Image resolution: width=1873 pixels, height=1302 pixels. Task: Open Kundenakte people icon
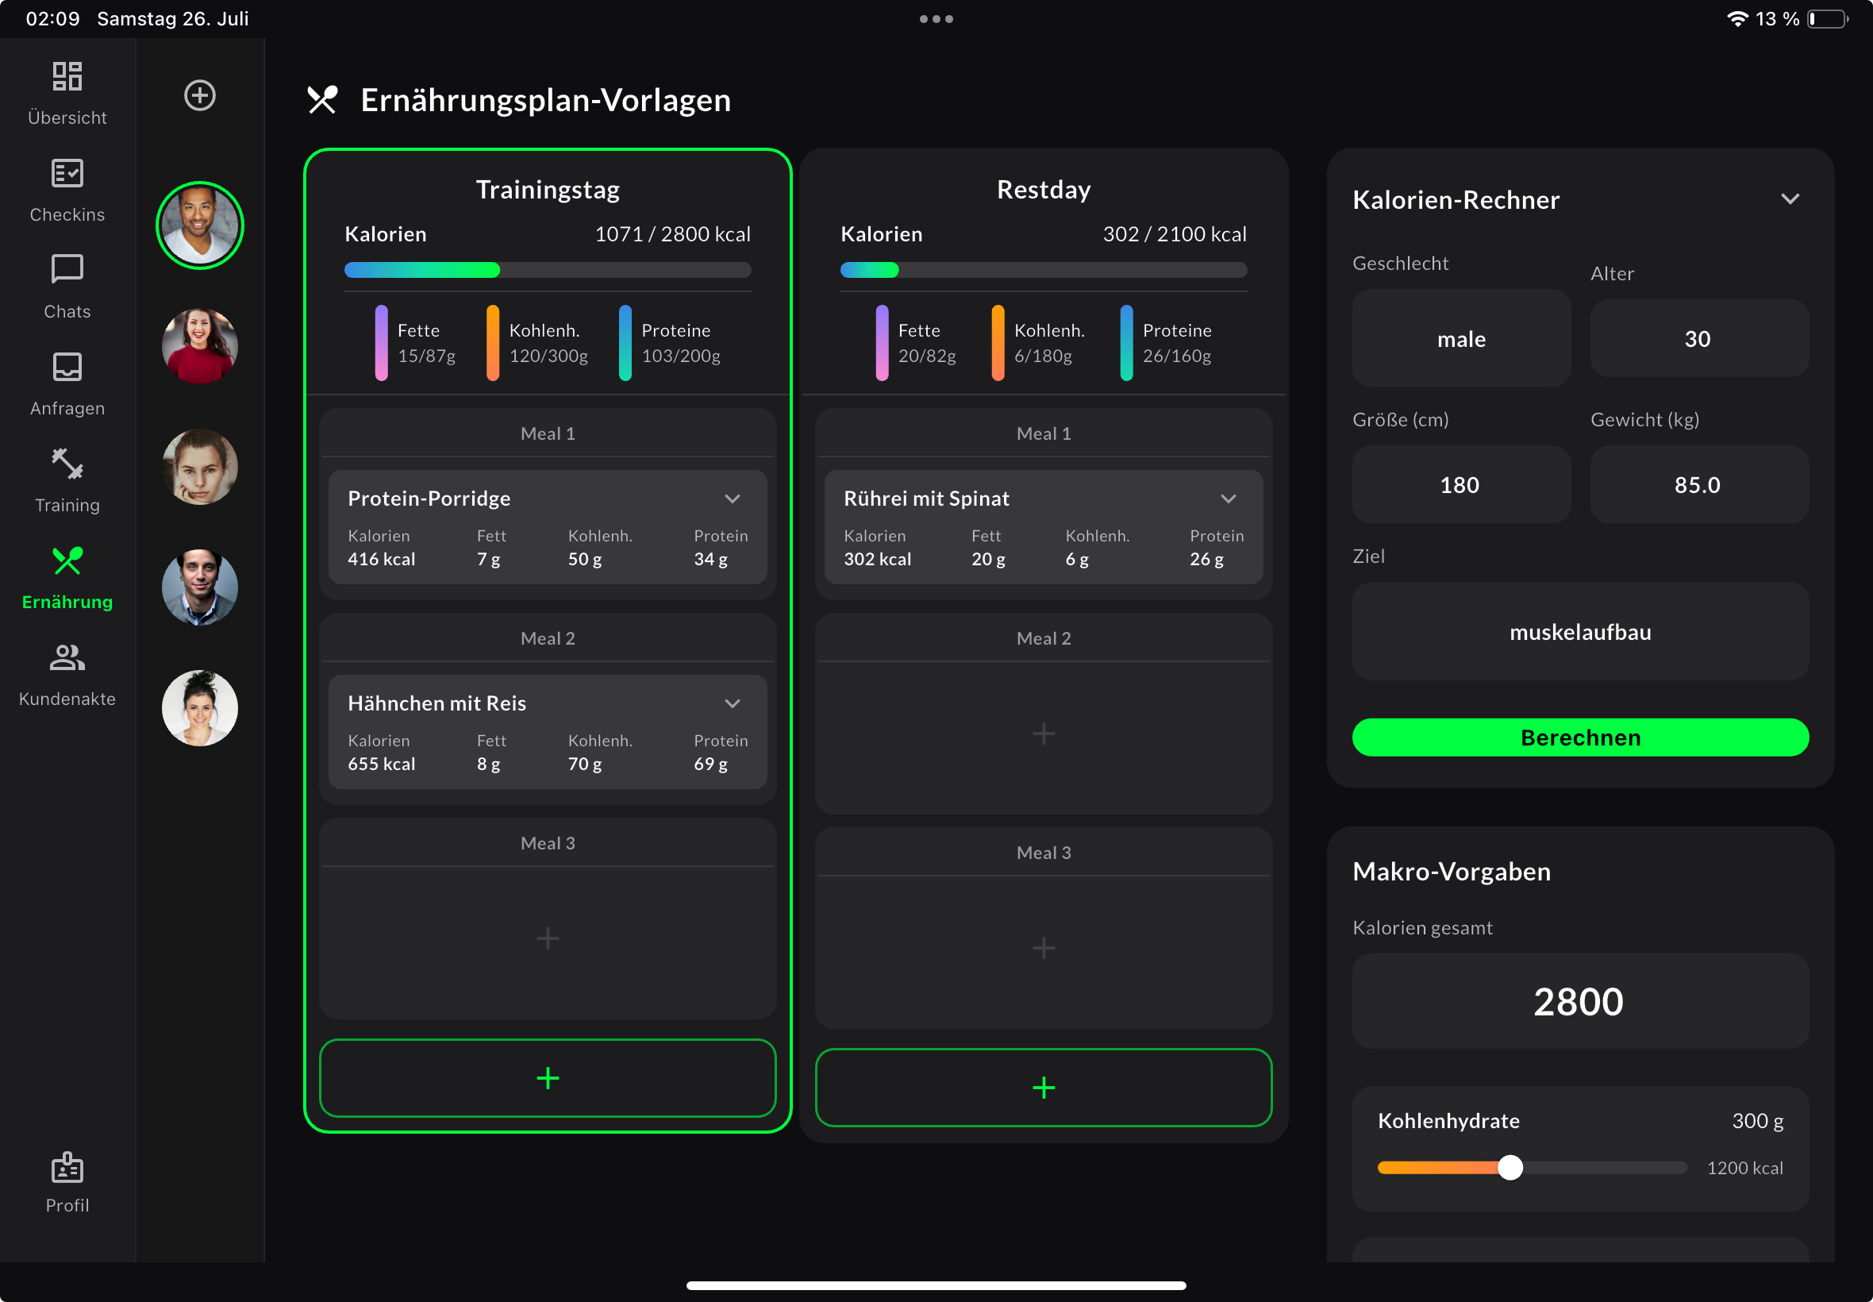(67, 657)
